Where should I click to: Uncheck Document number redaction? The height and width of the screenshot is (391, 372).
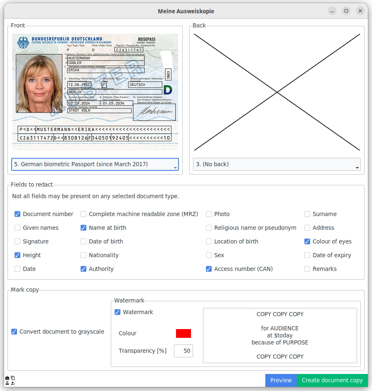click(17, 214)
